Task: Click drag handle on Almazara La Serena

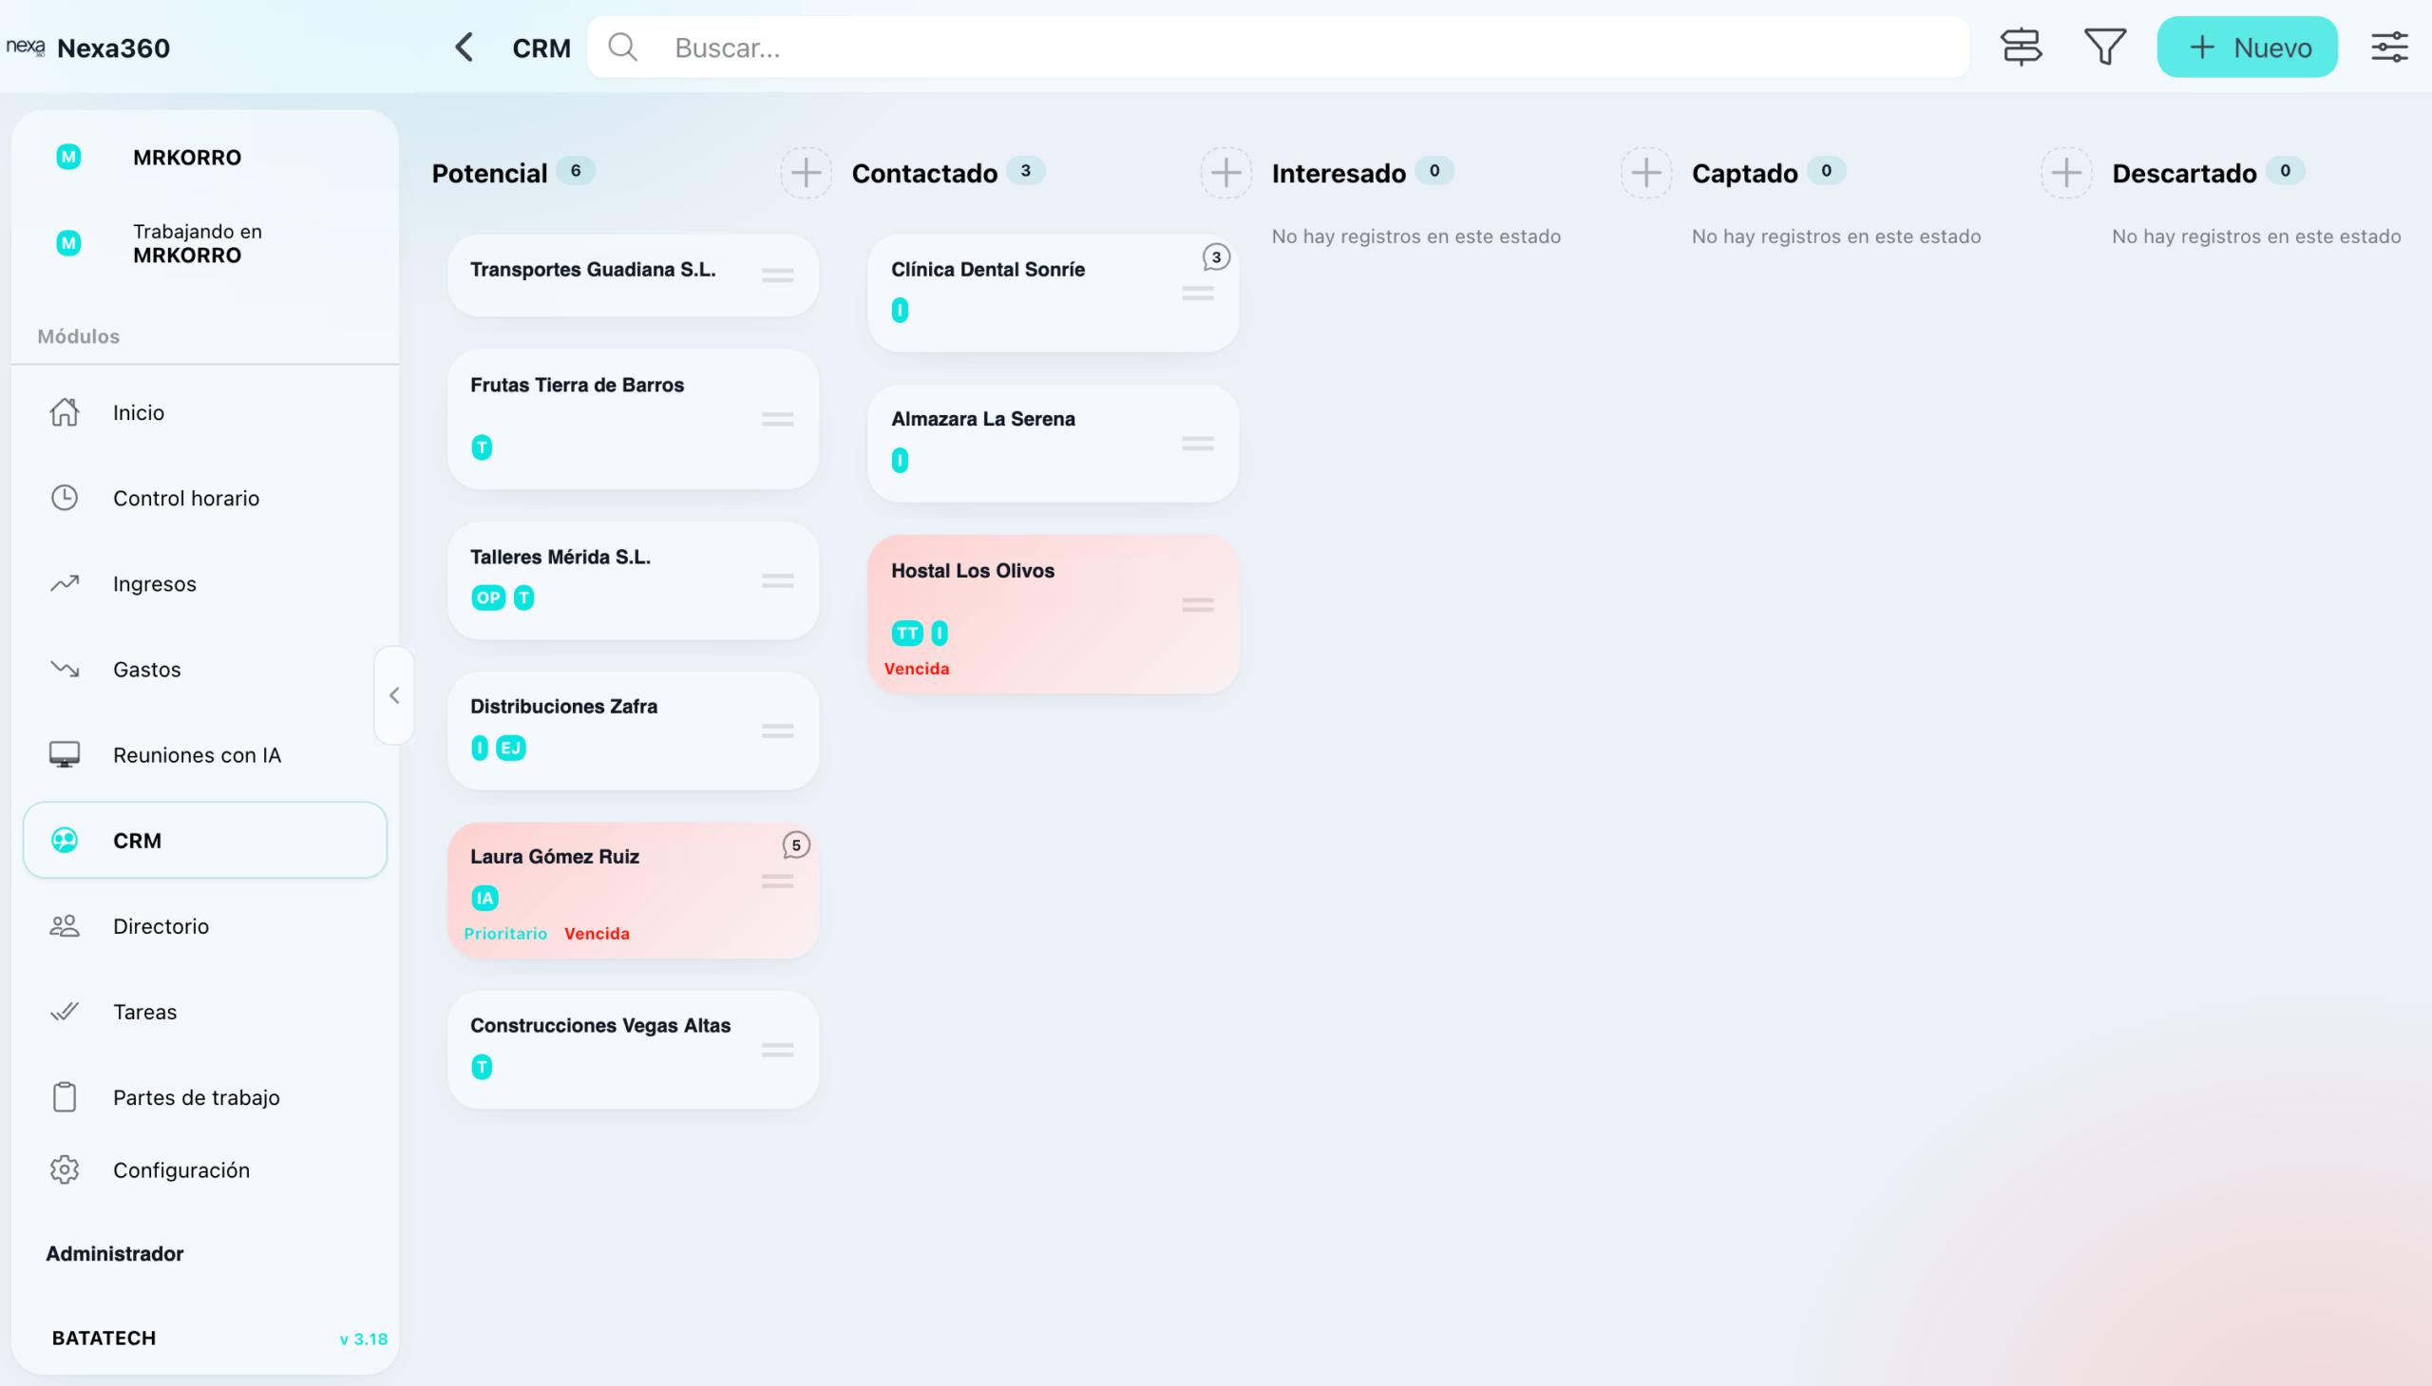Action: pyautogui.click(x=1197, y=443)
